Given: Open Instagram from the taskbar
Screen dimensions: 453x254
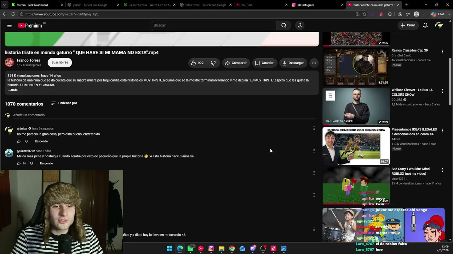Looking at the screenshot, I should tap(211, 249).
